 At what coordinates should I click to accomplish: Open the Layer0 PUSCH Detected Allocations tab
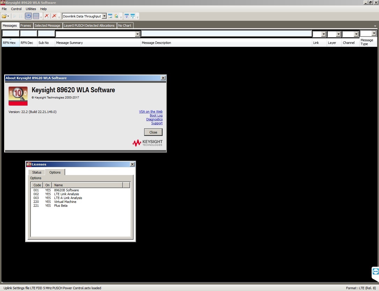(89, 26)
